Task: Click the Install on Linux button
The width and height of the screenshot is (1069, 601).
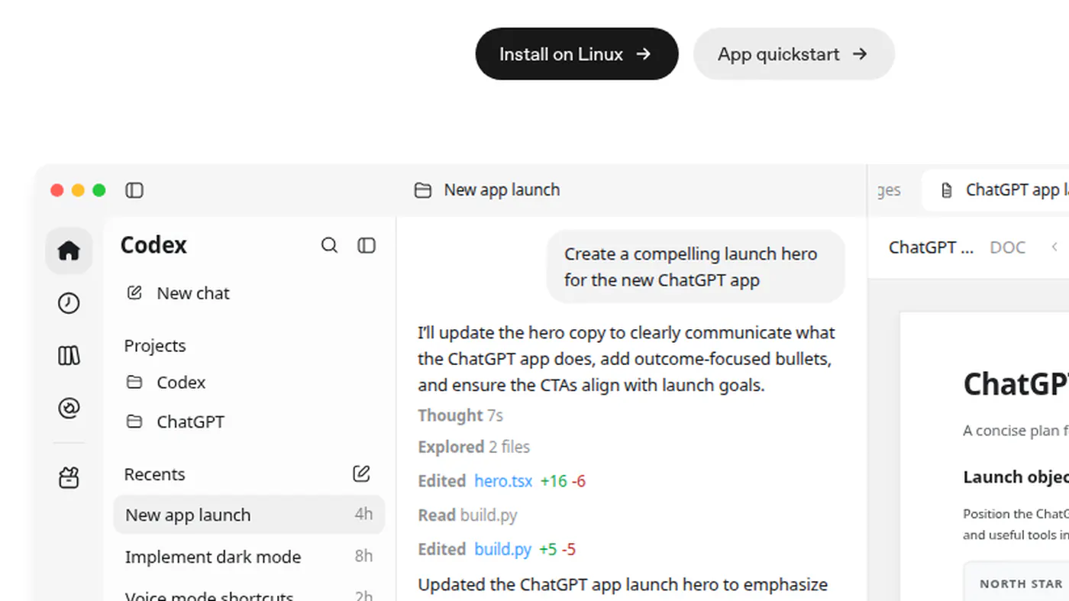Action: point(576,54)
